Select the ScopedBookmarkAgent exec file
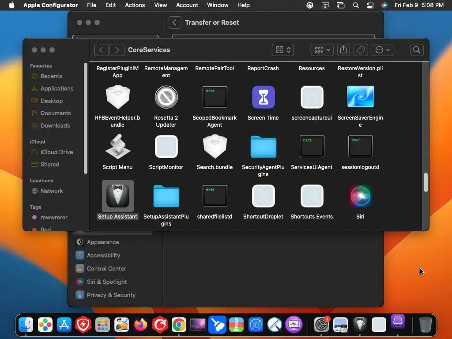This screenshot has width=452, height=339. click(215, 97)
